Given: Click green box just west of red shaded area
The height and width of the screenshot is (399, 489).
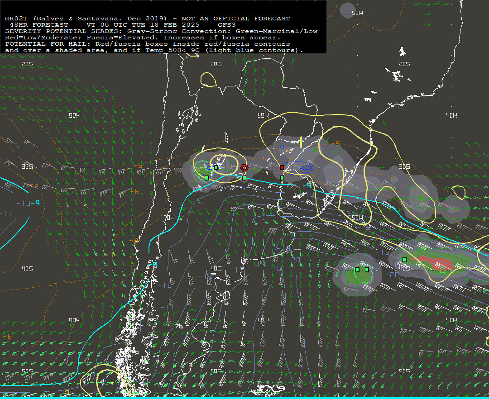Looking at the screenshot, I should (x=404, y=260).
